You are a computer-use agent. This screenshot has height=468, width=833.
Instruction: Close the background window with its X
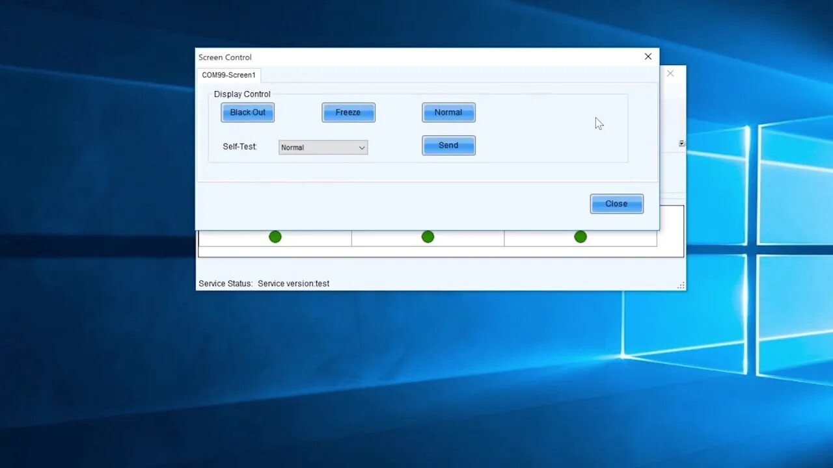670,73
